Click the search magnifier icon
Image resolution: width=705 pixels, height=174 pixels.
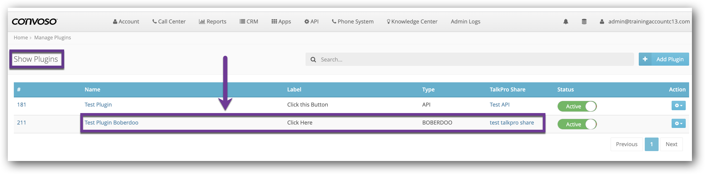(313, 60)
